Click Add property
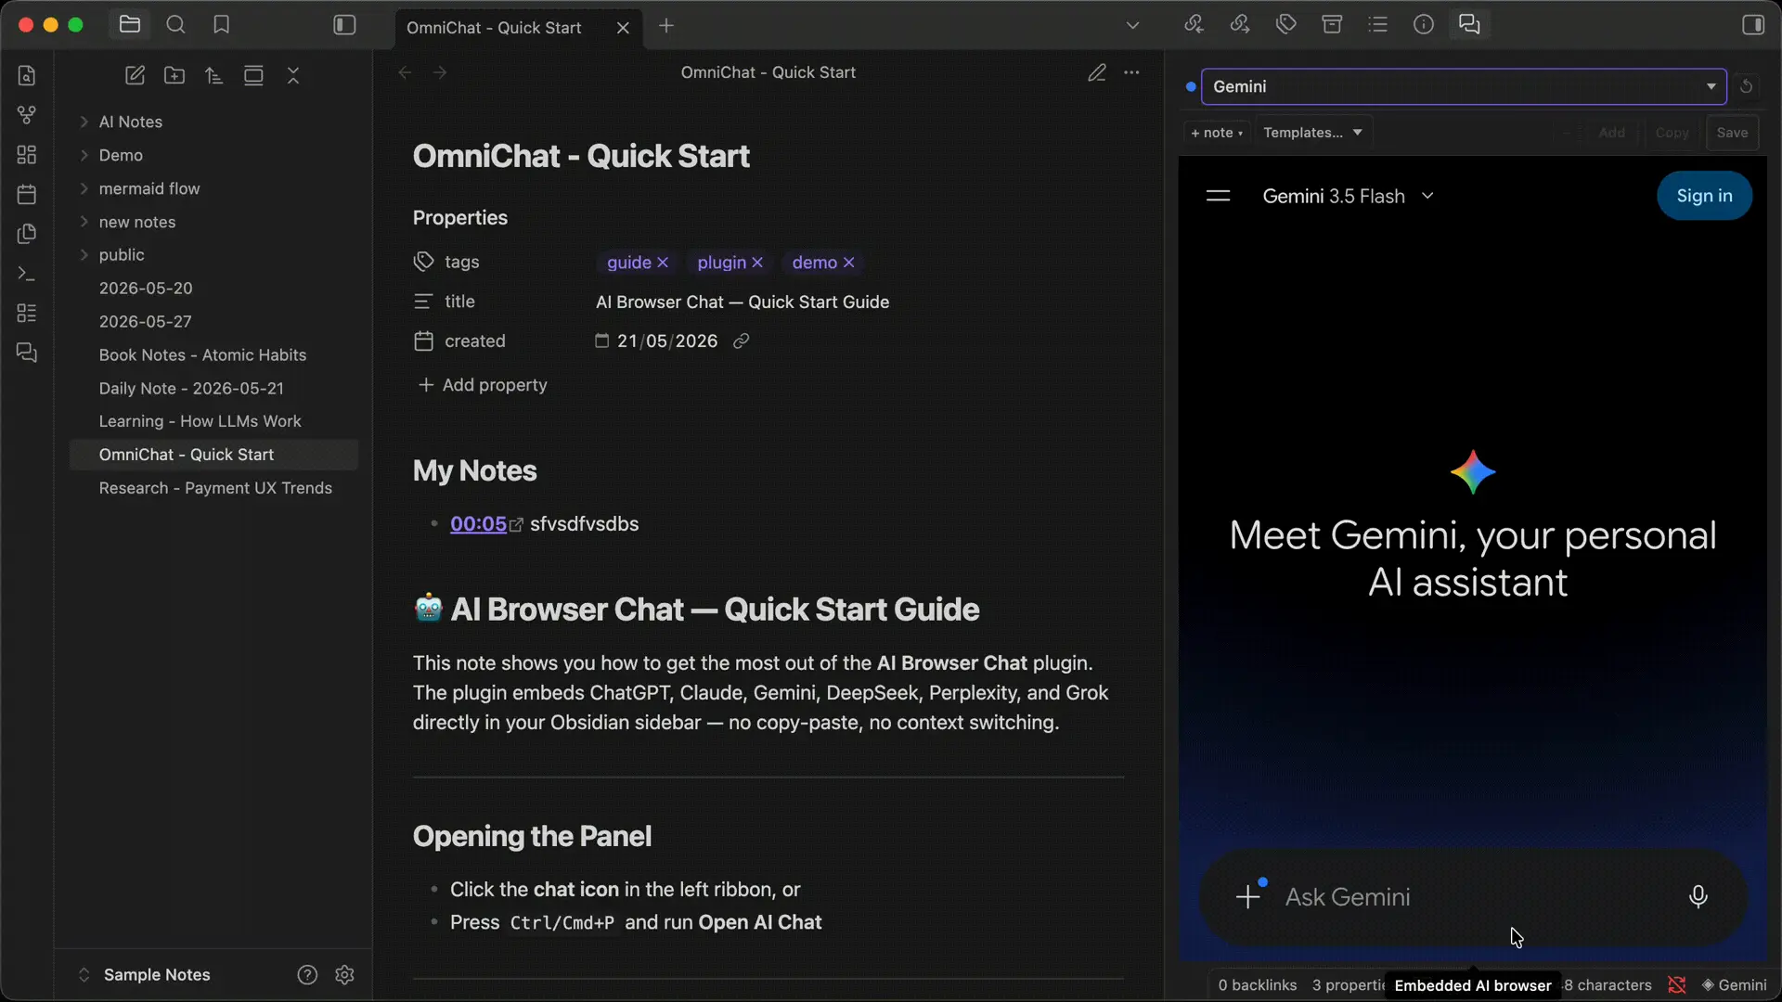 (483, 385)
